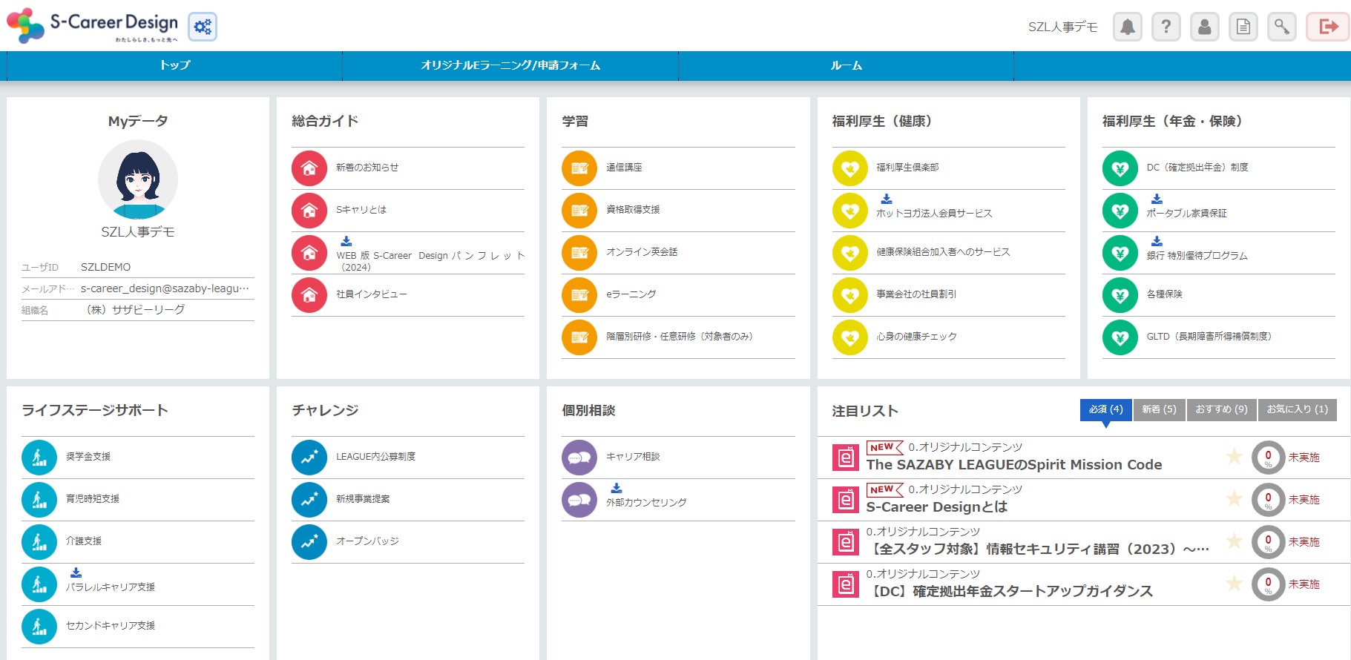The width and height of the screenshot is (1351, 660).
Task: Open The SAZABY LEAGUEのSpirit Mission Code content
Action: 1014,465
